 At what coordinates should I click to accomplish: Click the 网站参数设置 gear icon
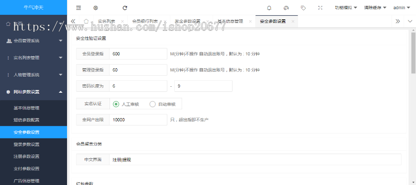[x=8, y=92]
